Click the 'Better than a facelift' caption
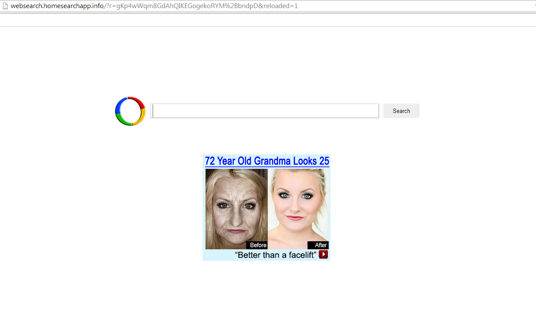Viewport: 536px width, 309px height. click(x=276, y=255)
